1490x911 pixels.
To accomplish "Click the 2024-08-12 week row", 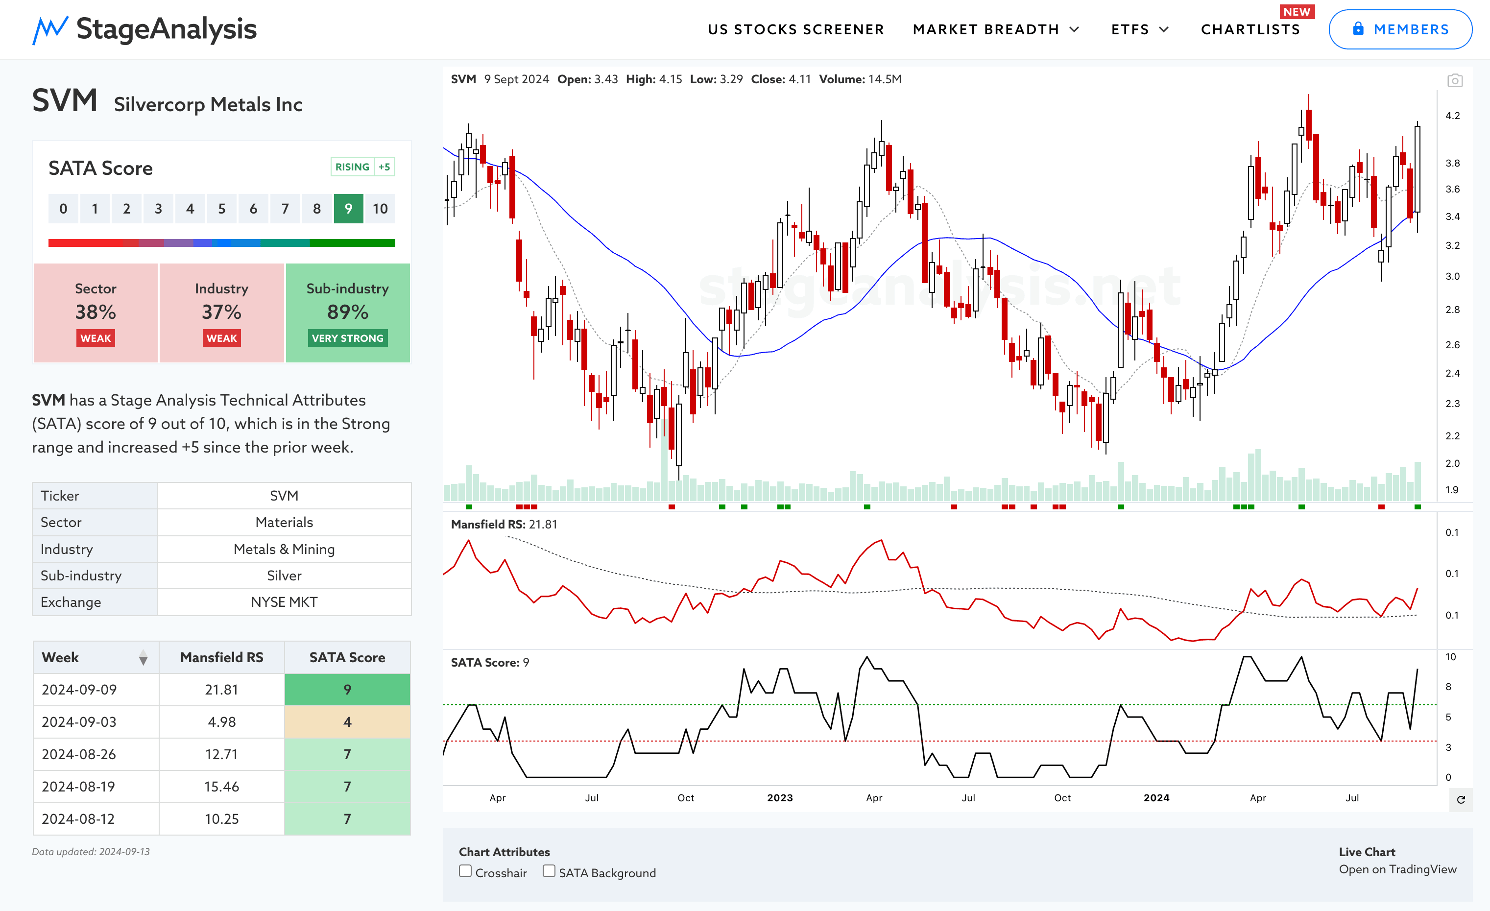I will pos(221,819).
